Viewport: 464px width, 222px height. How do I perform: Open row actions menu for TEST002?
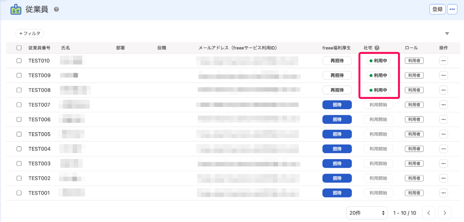[x=444, y=178]
